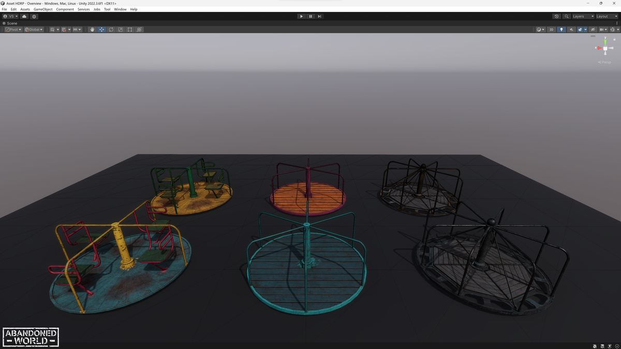621x349 pixels.
Task: Select the Rotate tool
Action: tap(111, 29)
